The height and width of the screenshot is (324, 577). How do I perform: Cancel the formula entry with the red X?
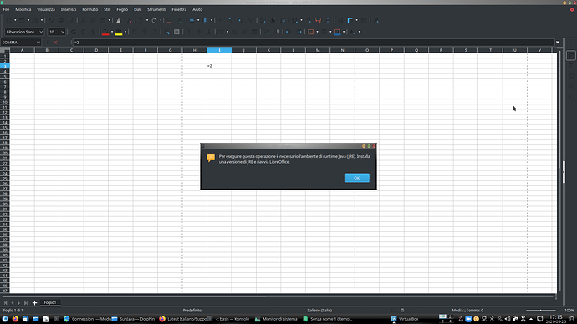coord(55,43)
